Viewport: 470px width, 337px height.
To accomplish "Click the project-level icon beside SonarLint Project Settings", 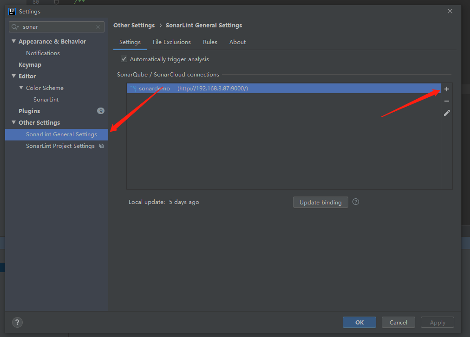I will point(102,146).
